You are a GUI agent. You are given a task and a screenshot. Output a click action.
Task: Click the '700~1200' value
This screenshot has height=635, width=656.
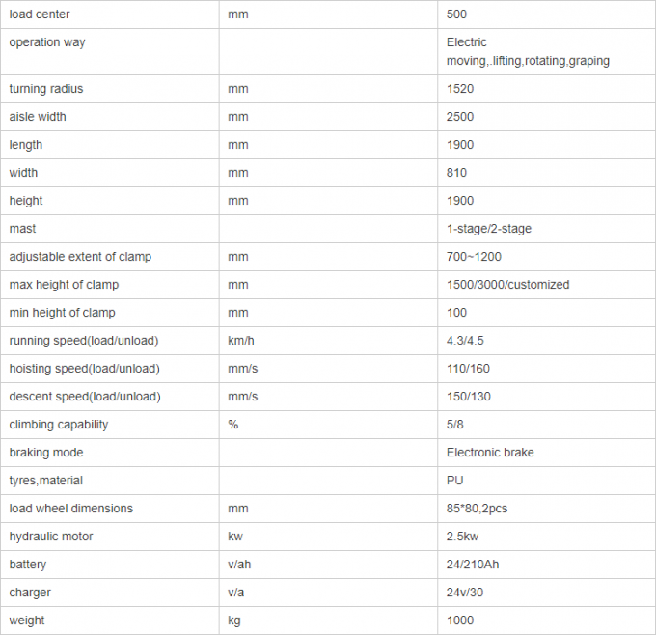[474, 257]
